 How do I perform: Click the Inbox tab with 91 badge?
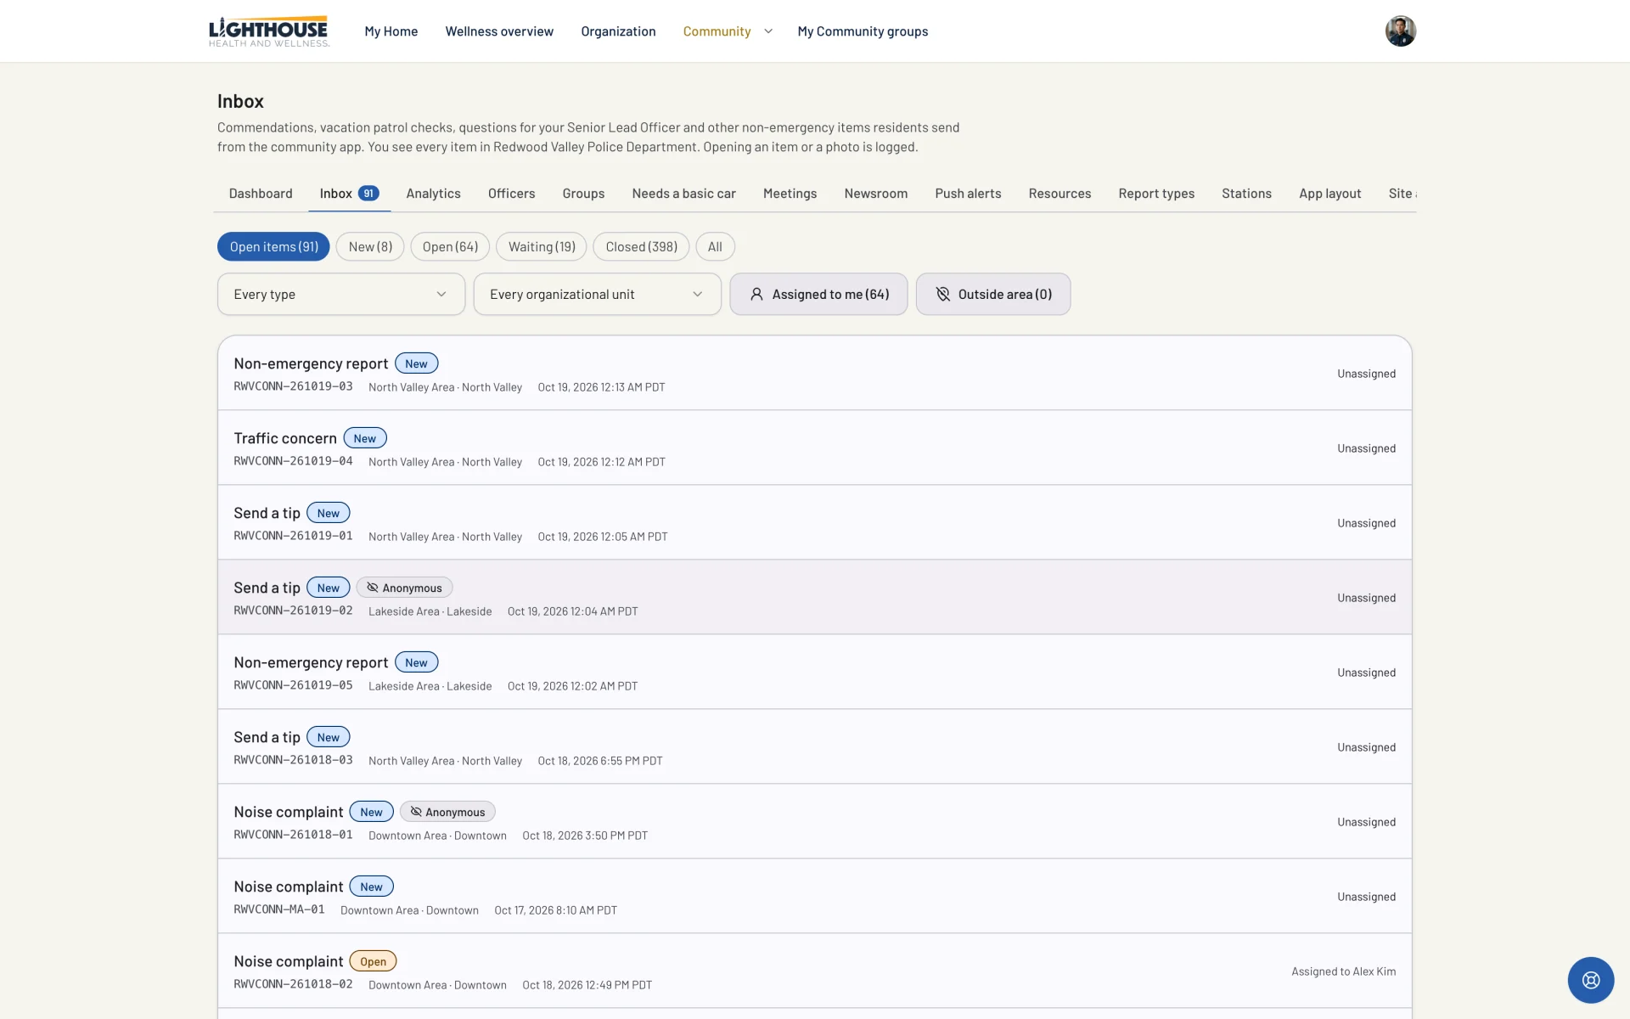349,194
